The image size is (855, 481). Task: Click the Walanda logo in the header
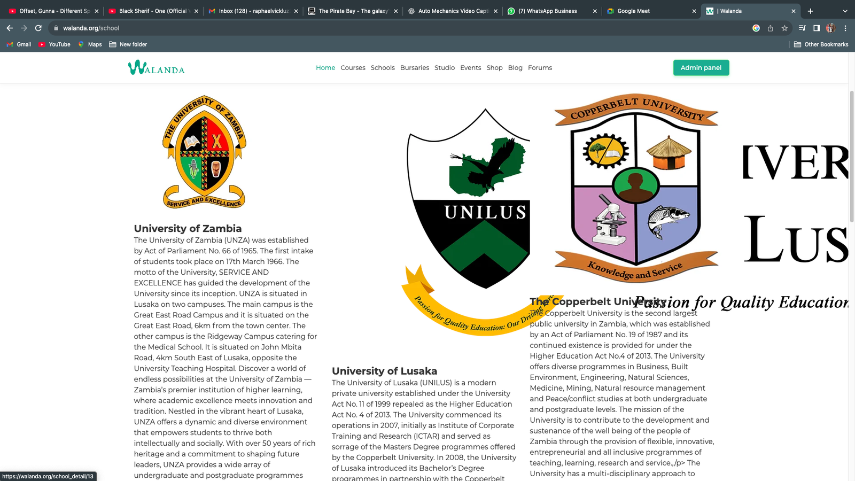(x=156, y=68)
